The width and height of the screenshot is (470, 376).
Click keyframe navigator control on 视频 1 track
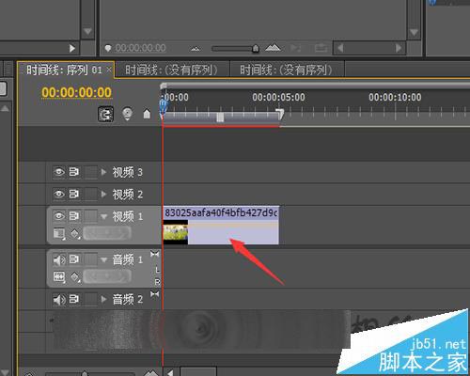(107, 233)
